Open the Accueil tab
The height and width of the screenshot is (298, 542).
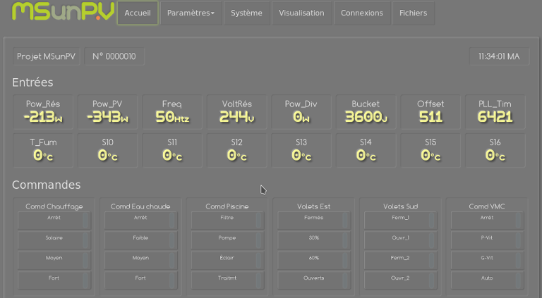tap(137, 13)
